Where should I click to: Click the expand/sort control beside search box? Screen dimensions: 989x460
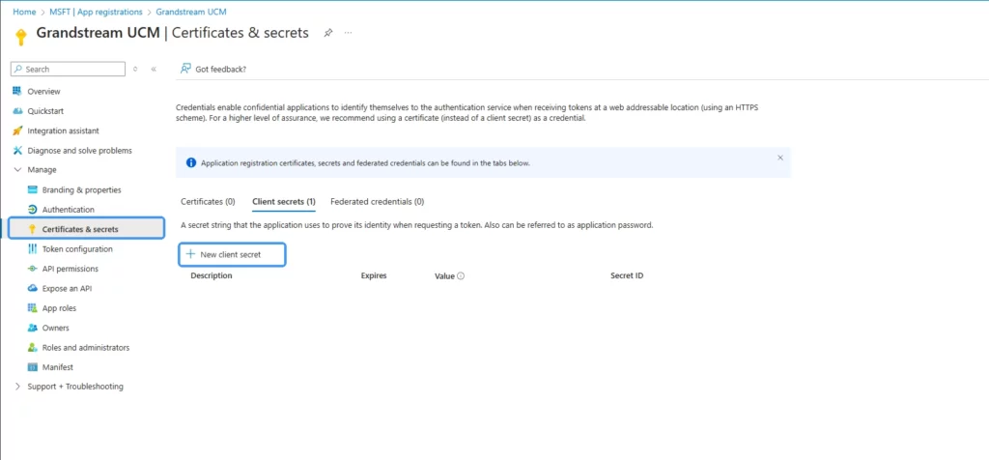pyautogui.click(x=135, y=70)
